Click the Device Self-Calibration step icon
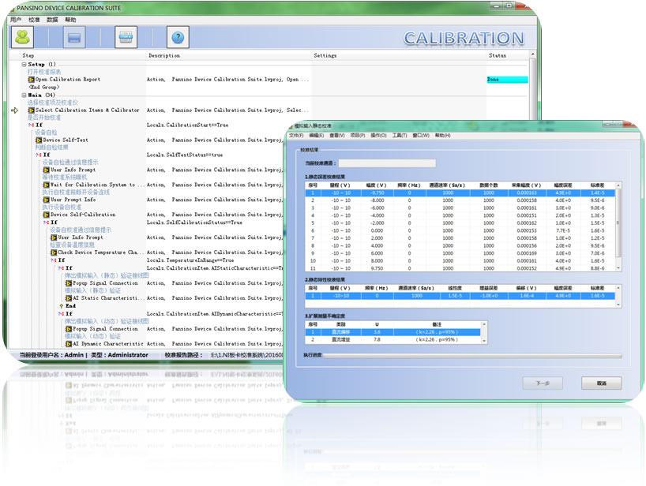 tap(46, 215)
